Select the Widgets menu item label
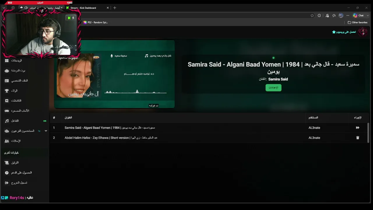 17,60
